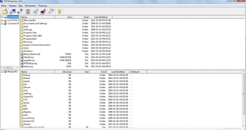Select the AppEx folder on phone
Screen dimensions: 246x130
pyautogui.click(x=27, y=81)
